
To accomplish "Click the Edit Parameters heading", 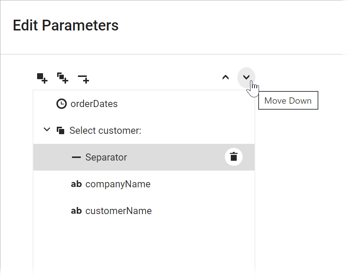I will [66, 25].
